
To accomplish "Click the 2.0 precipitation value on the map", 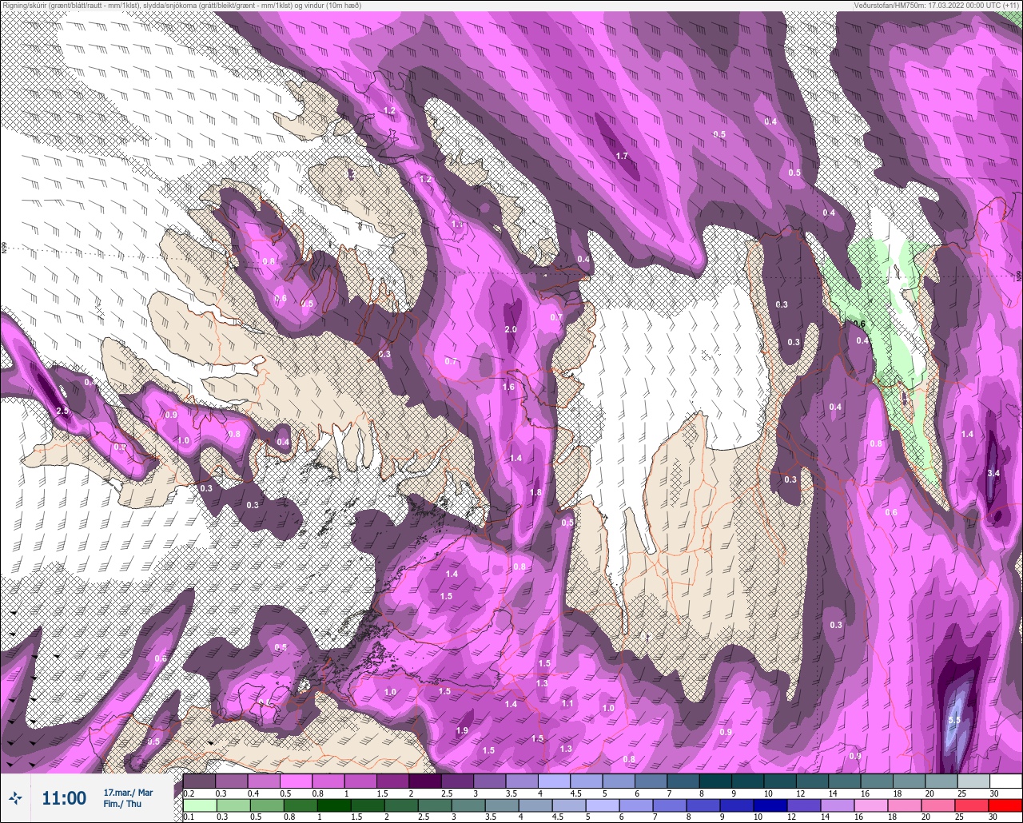I will pyautogui.click(x=511, y=329).
